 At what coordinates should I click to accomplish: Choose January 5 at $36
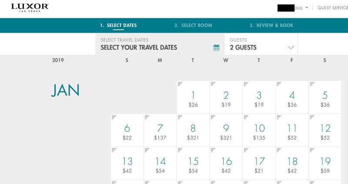click(x=325, y=98)
